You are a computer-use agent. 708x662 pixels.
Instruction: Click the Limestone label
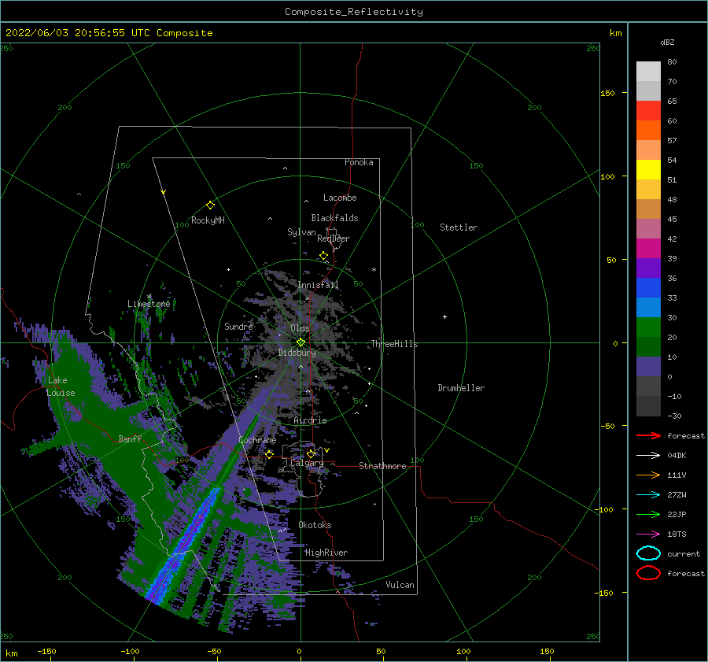pos(149,304)
